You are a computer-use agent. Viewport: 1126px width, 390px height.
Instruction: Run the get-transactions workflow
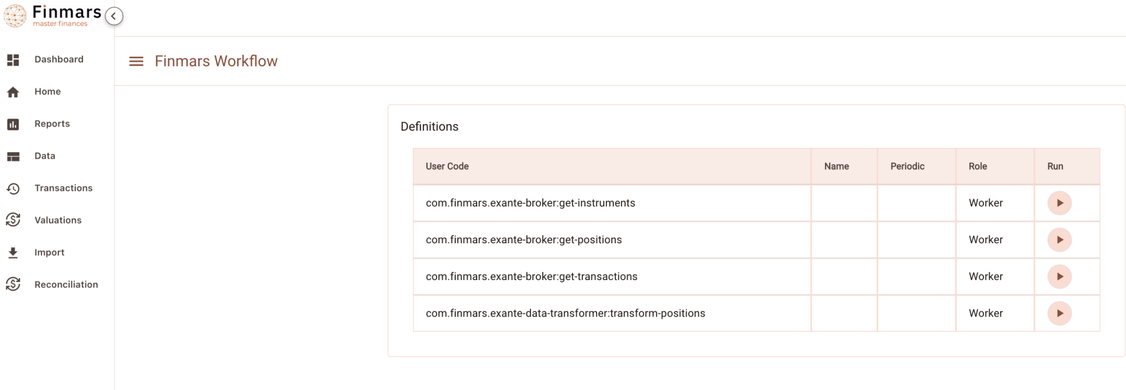[x=1060, y=277]
